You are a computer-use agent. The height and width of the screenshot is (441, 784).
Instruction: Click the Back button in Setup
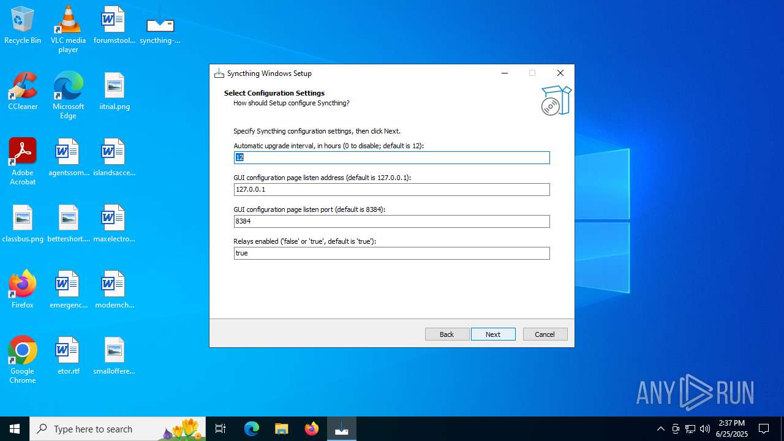(447, 334)
